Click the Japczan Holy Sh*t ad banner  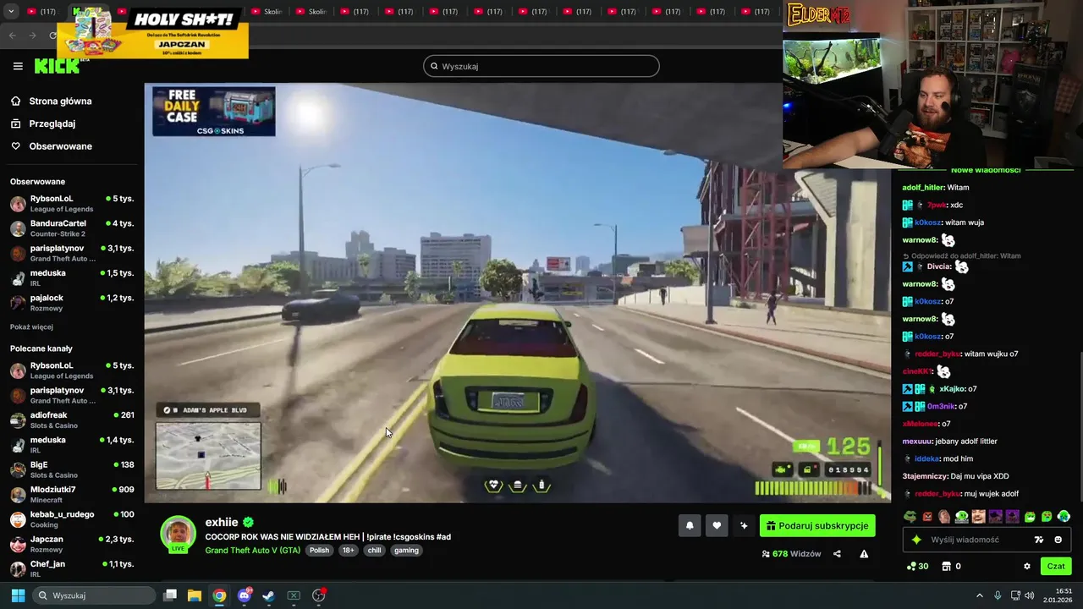153,33
